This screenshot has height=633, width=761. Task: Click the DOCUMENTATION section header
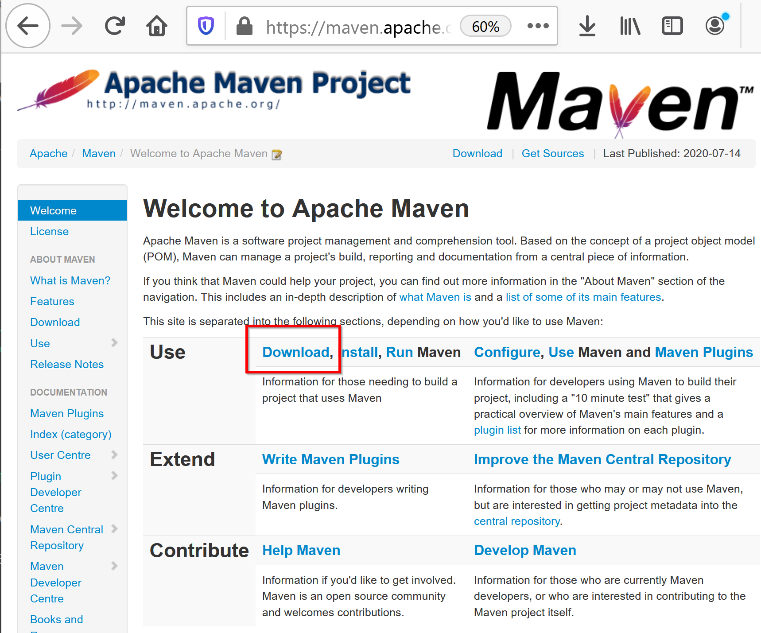69,392
